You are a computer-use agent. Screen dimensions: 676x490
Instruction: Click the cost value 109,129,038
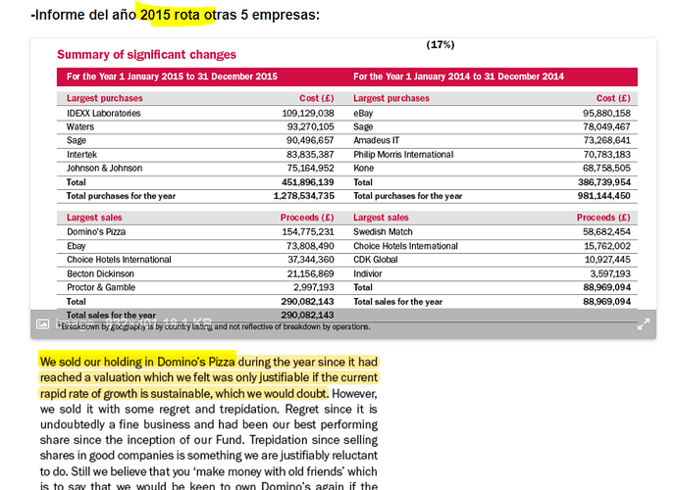tap(308, 114)
